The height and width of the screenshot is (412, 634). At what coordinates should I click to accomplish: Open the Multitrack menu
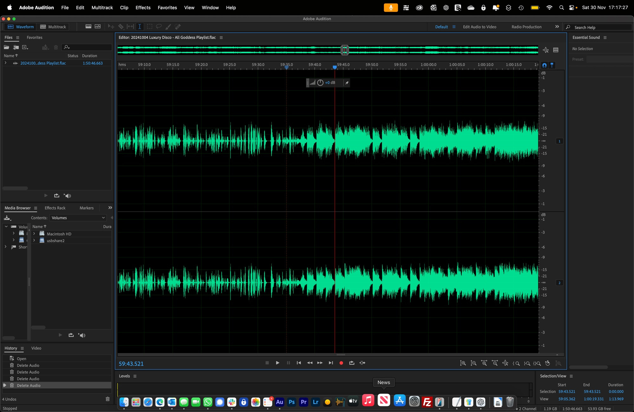point(102,8)
